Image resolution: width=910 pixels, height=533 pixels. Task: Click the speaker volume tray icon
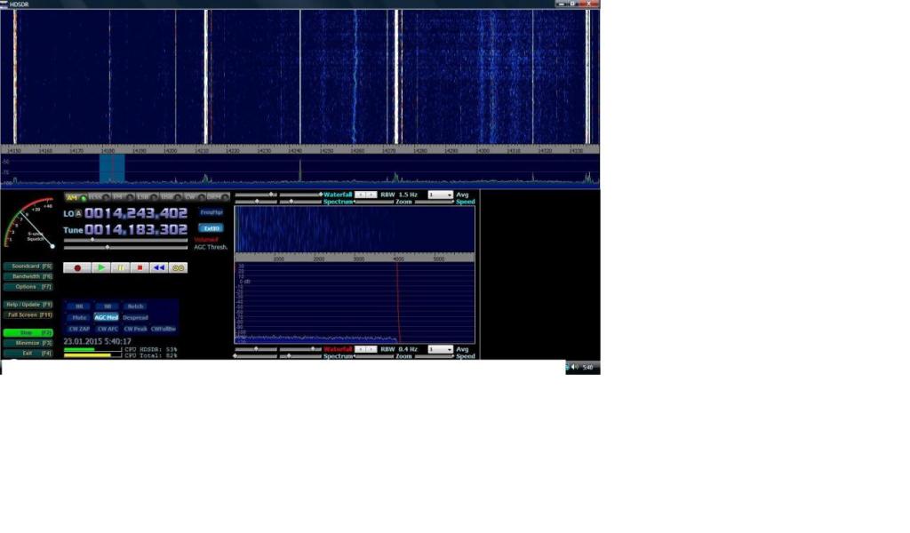click(x=575, y=367)
